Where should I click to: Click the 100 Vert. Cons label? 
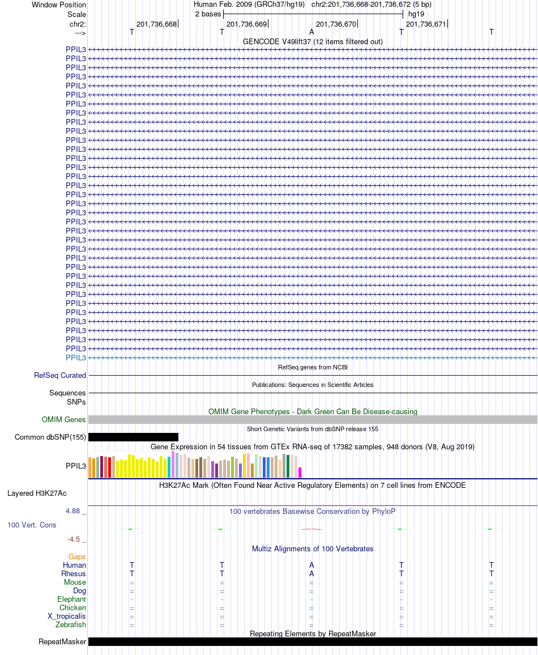32,525
